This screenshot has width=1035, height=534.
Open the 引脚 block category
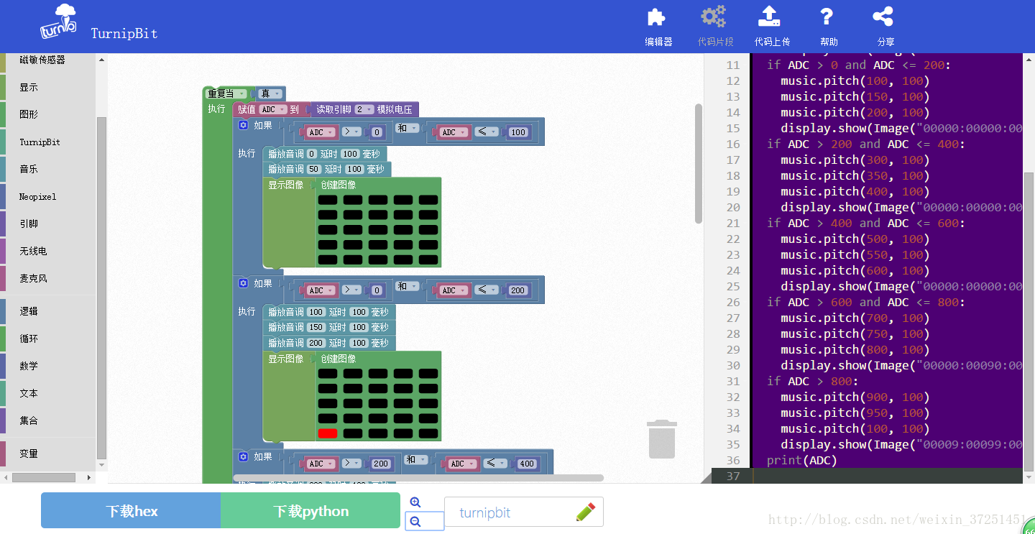pyautogui.click(x=47, y=224)
